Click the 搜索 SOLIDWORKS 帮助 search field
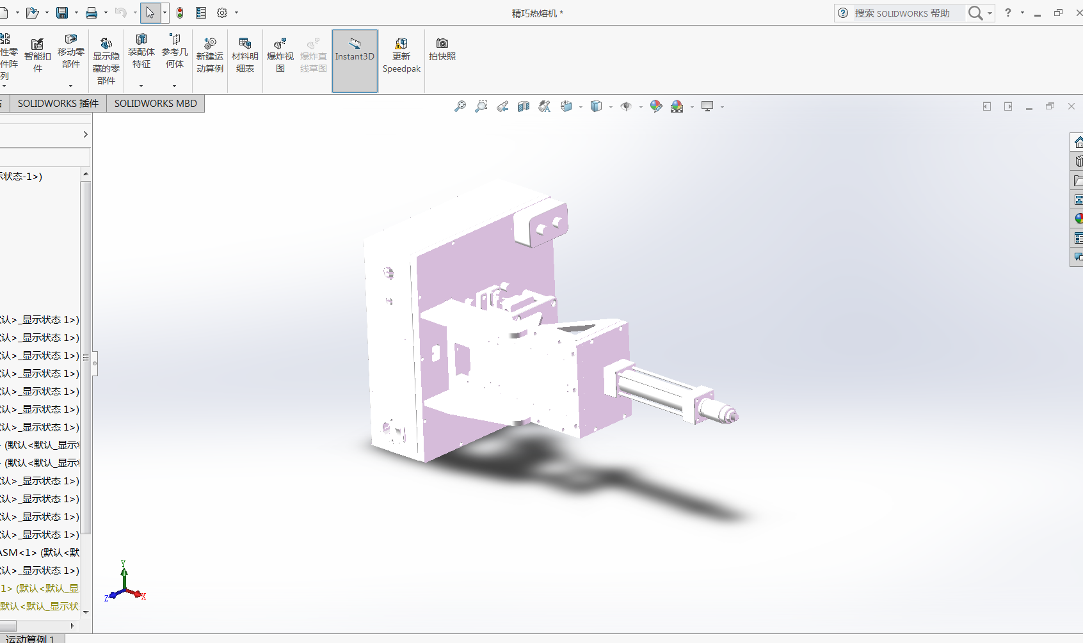The height and width of the screenshot is (643, 1083). 909,13
